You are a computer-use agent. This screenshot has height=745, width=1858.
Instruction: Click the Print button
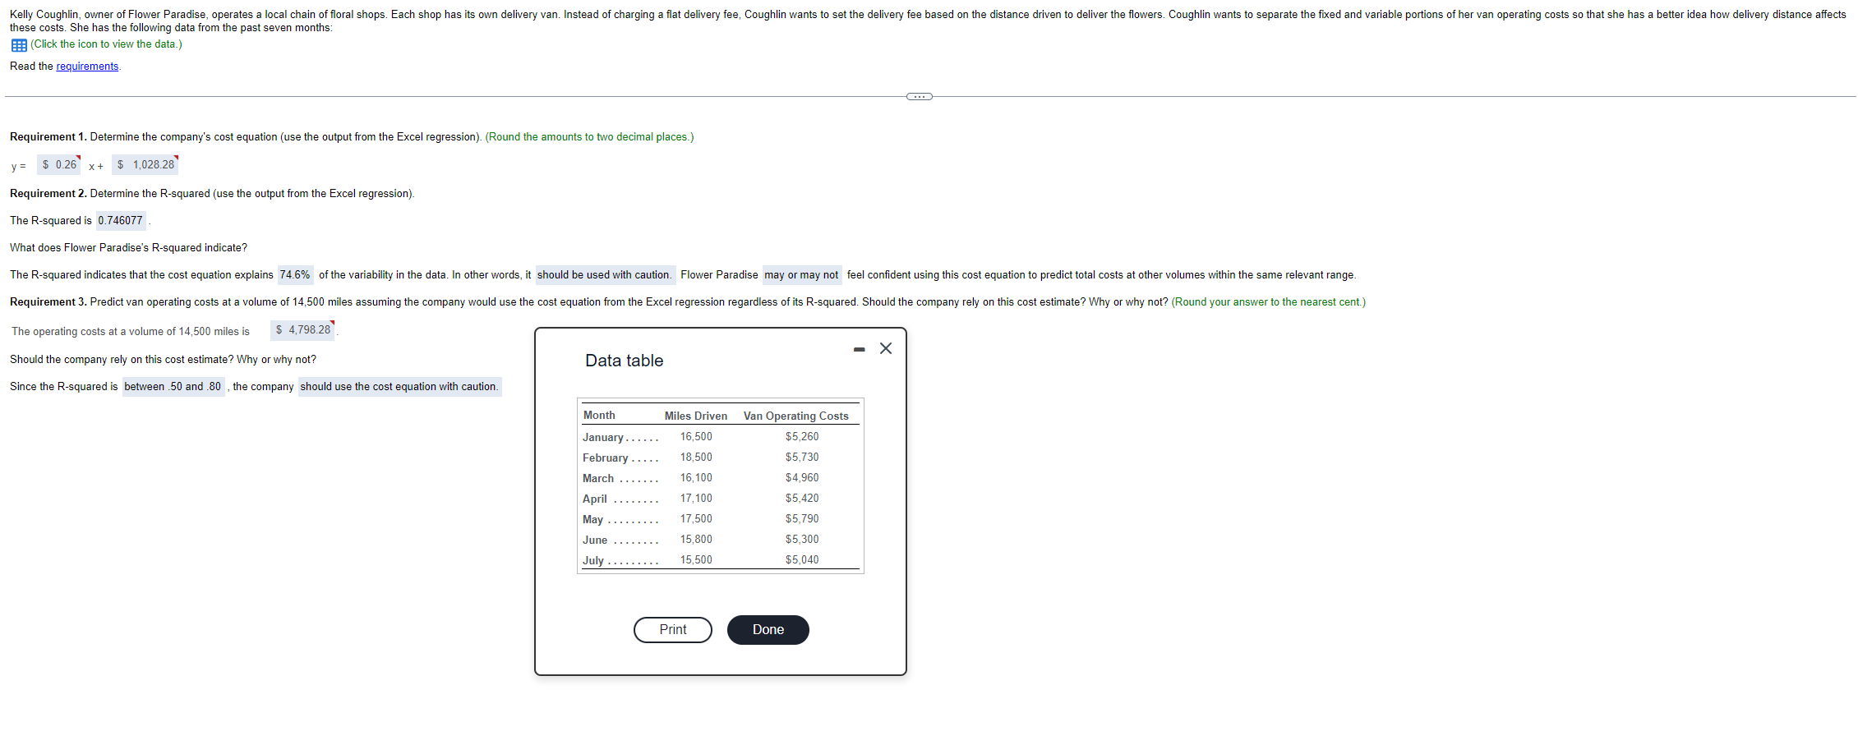pyautogui.click(x=673, y=630)
